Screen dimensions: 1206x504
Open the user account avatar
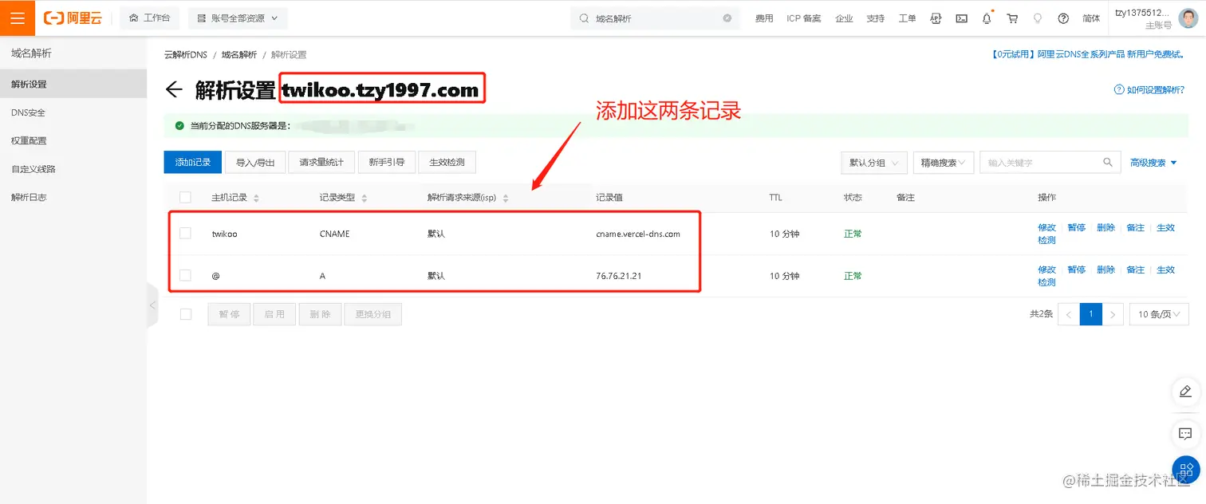(x=1189, y=18)
